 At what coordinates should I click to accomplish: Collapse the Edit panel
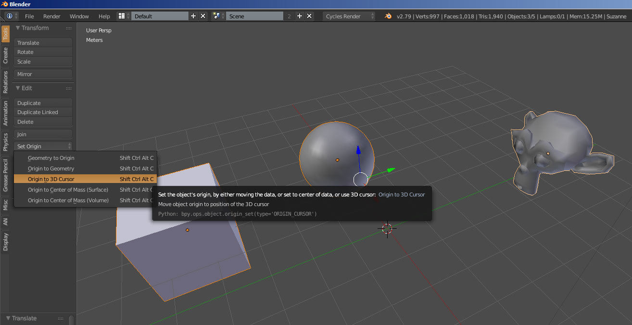click(18, 88)
